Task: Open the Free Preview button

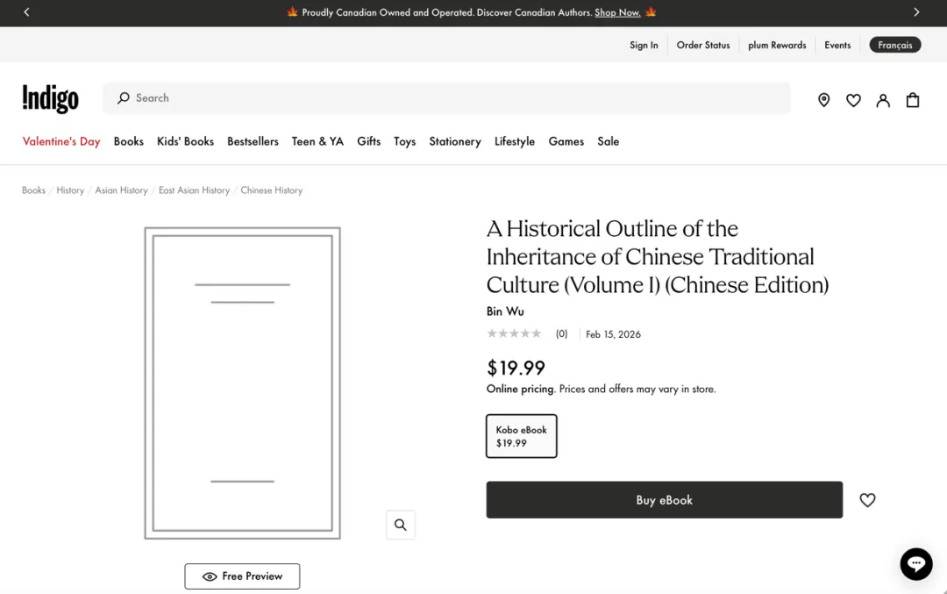Action: pyautogui.click(x=242, y=576)
